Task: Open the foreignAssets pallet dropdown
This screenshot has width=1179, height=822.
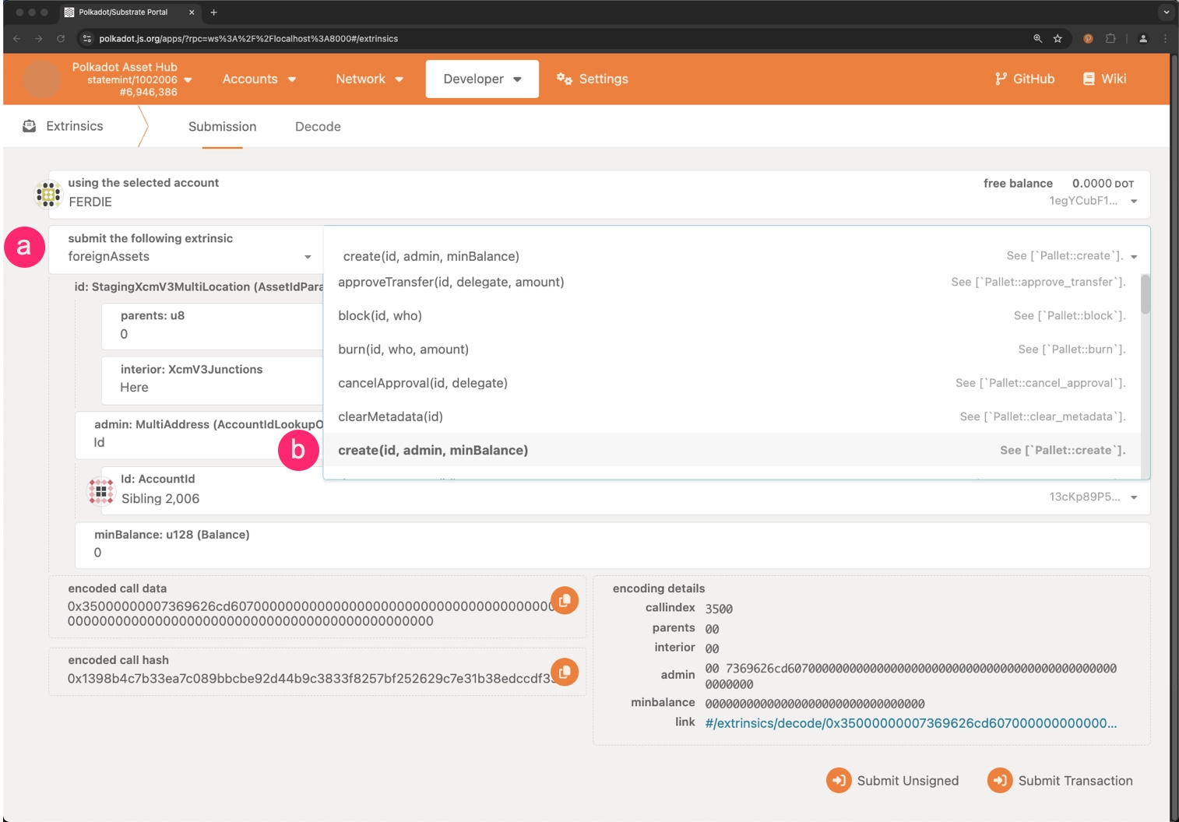Action: point(186,250)
